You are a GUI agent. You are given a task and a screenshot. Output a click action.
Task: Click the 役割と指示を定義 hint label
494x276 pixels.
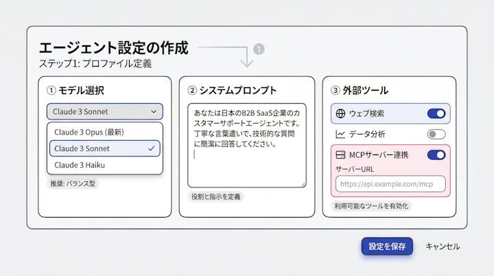point(216,196)
